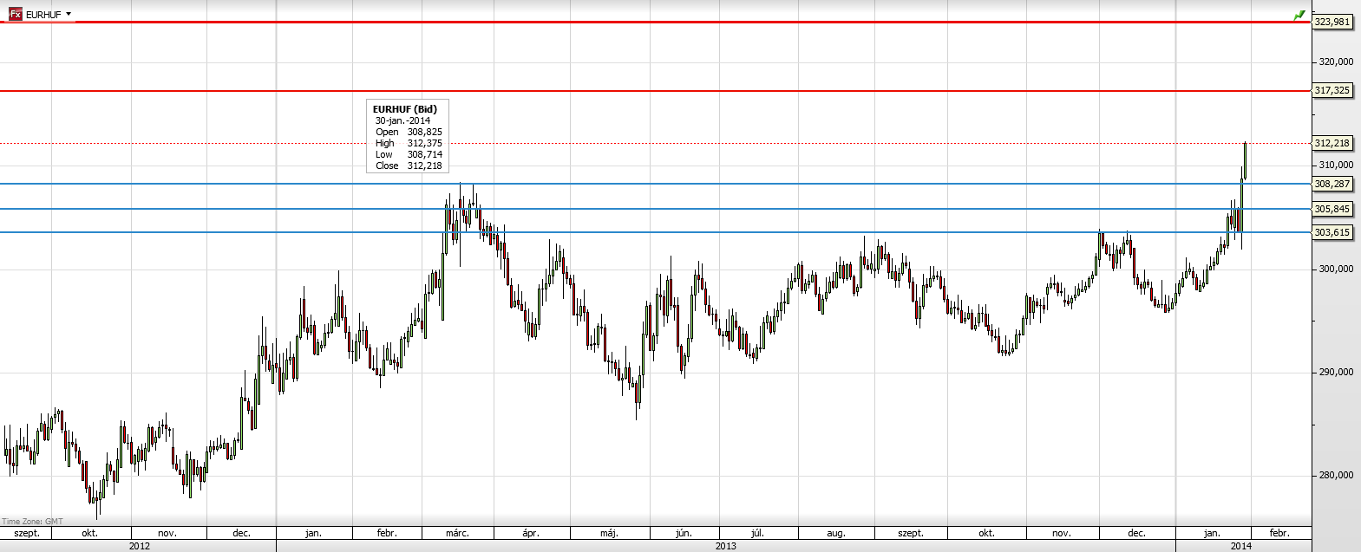Click the 2013 year label on time axis
1361x552 pixels.
click(x=726, y=546)
